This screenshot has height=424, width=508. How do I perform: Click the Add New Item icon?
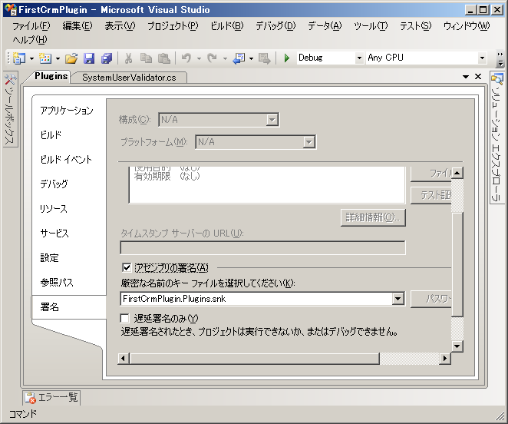(45, 58)
